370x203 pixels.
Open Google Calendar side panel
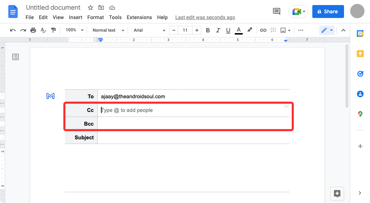point(360,33)
